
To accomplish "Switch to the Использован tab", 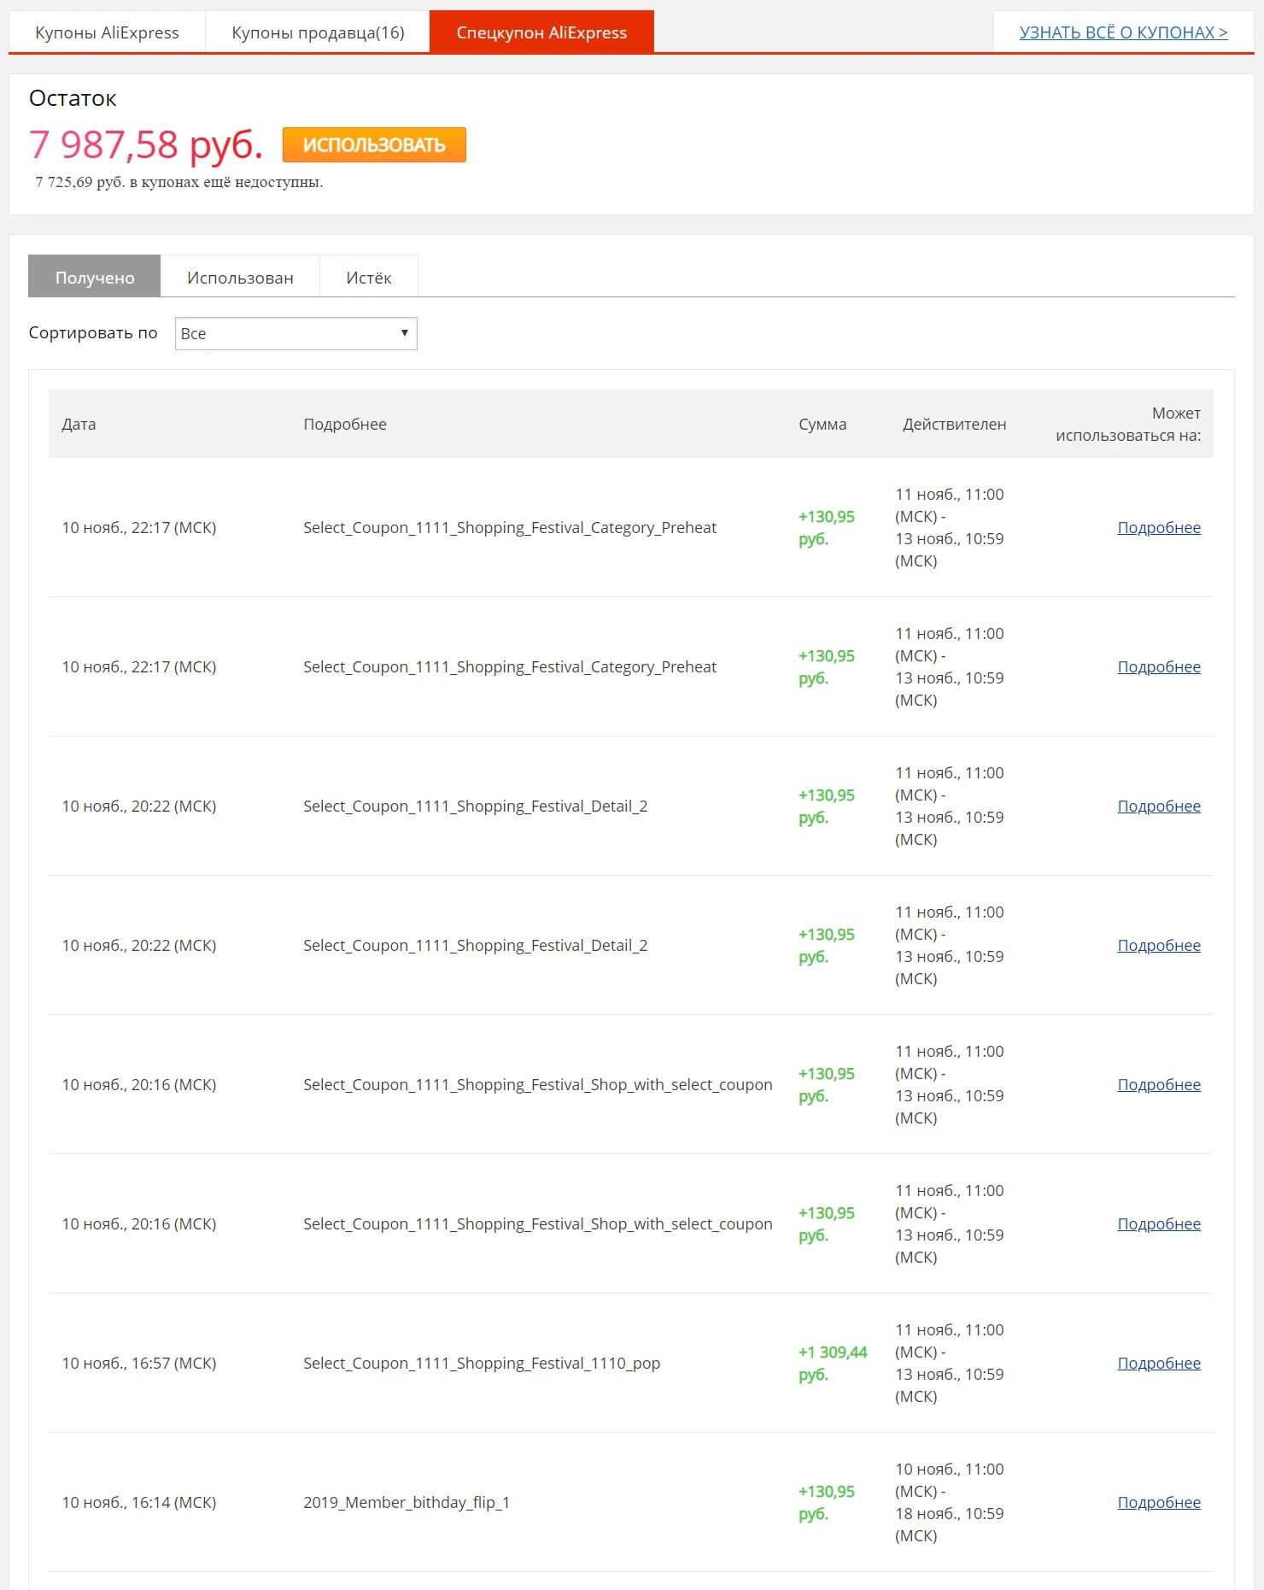I will [x=240, y=277].
